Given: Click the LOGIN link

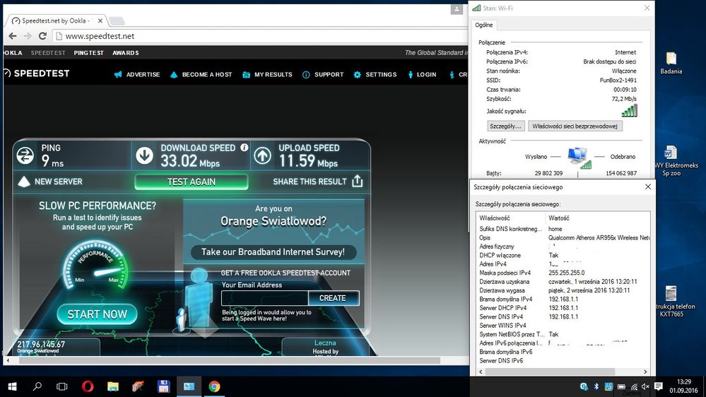Looking at the screenshot, I should click(422, 75).
